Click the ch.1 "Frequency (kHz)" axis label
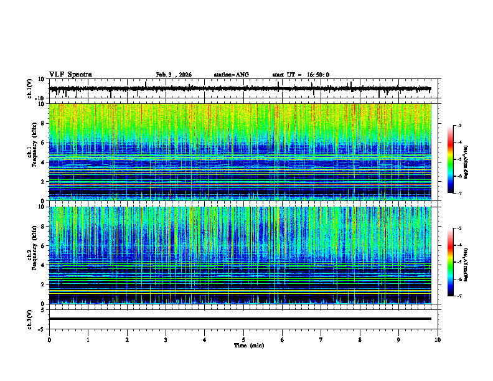The image size is (493, 381). [34, 145]
